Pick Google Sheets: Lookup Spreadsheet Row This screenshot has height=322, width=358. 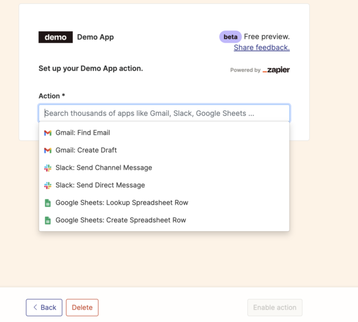click(x=164, y=203)
